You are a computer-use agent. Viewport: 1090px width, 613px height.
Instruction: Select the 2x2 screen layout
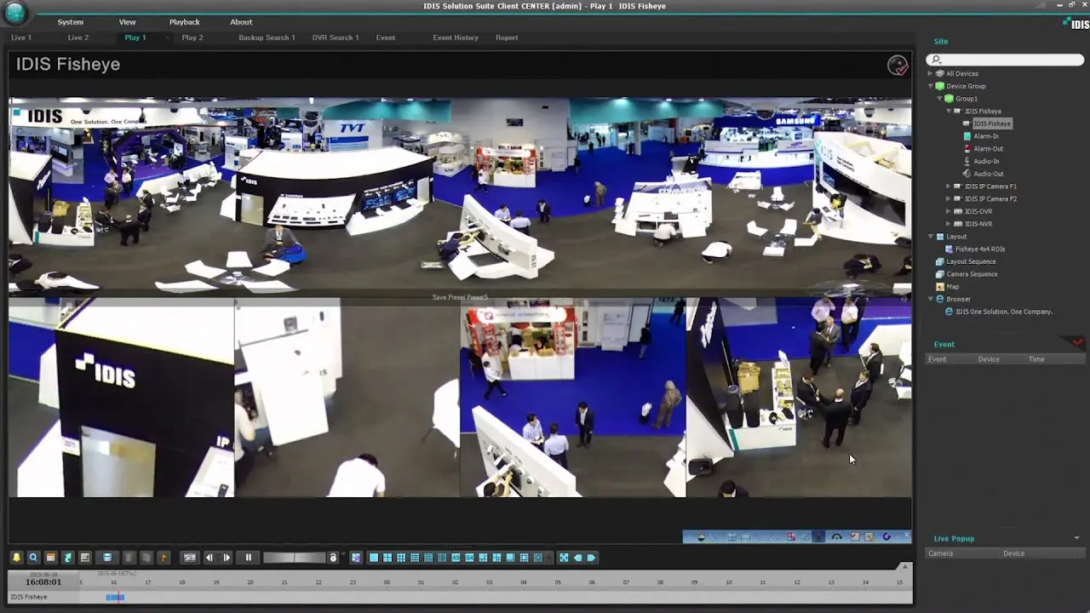[387, 558]
